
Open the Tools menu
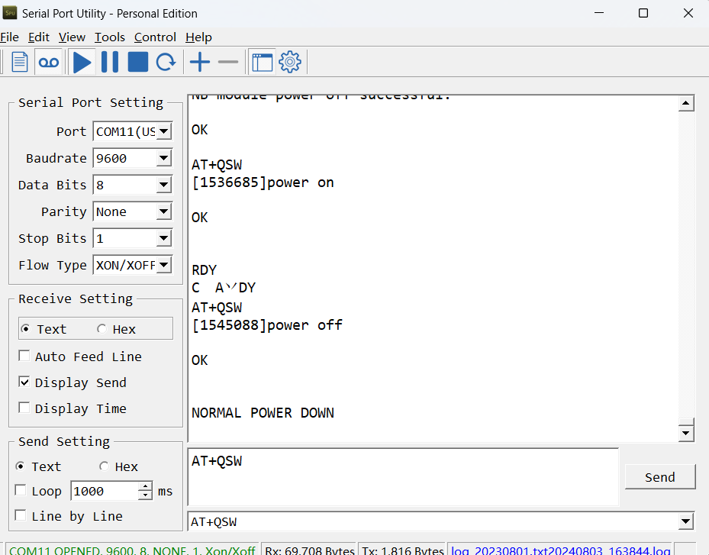point(109,37)
